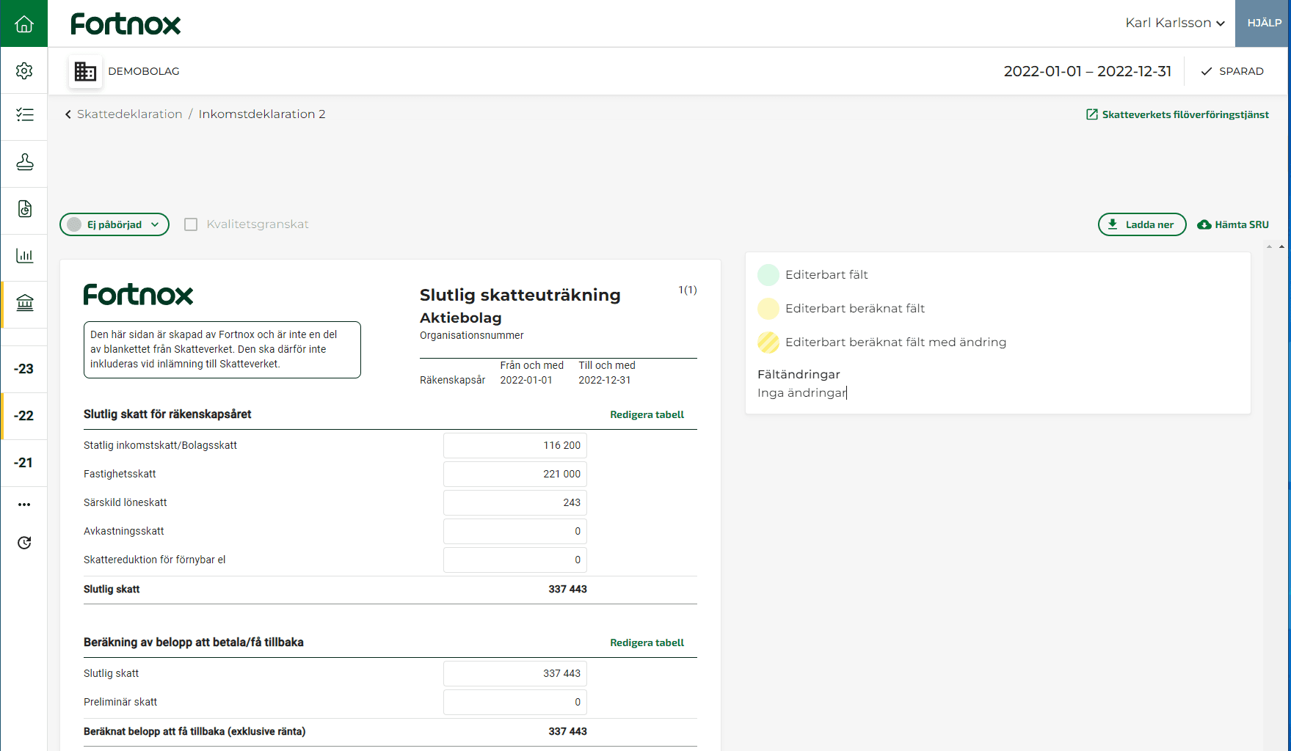Open the bar chart icon in sidebar
This screenshot has width=1291, height=751.
24,256
